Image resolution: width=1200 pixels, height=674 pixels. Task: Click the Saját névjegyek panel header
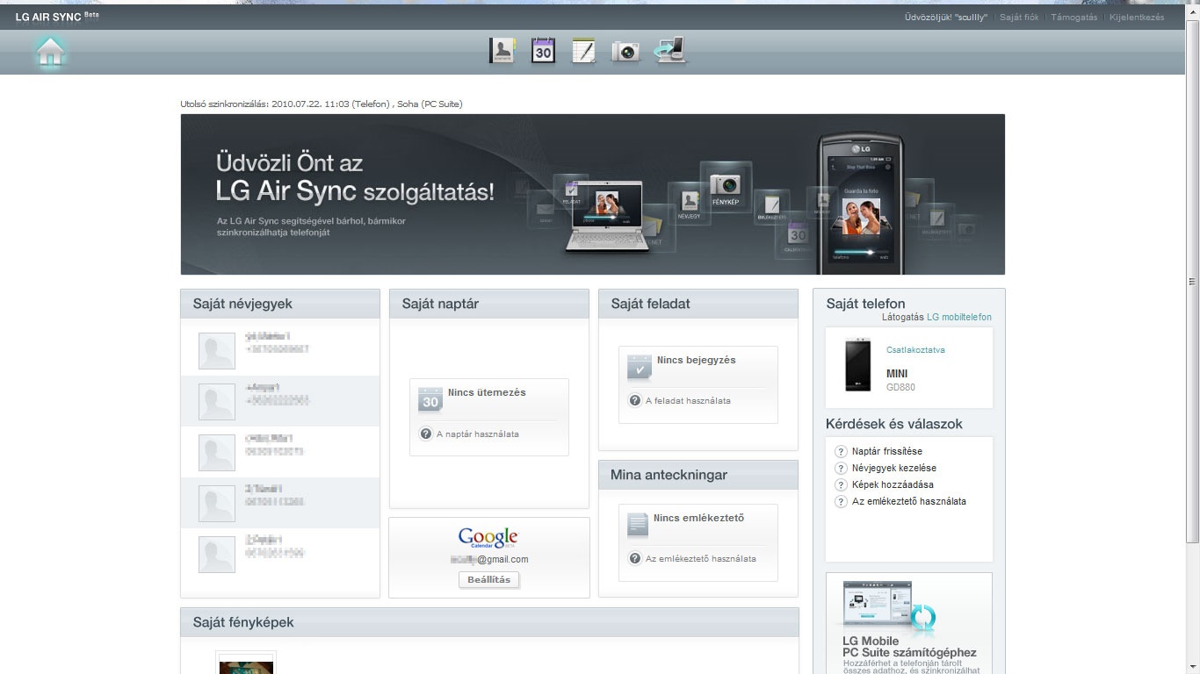280,304
